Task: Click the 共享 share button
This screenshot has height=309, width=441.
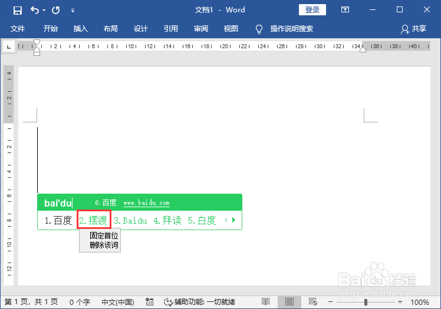Action: pyautogui.click(x=413, y=29)
